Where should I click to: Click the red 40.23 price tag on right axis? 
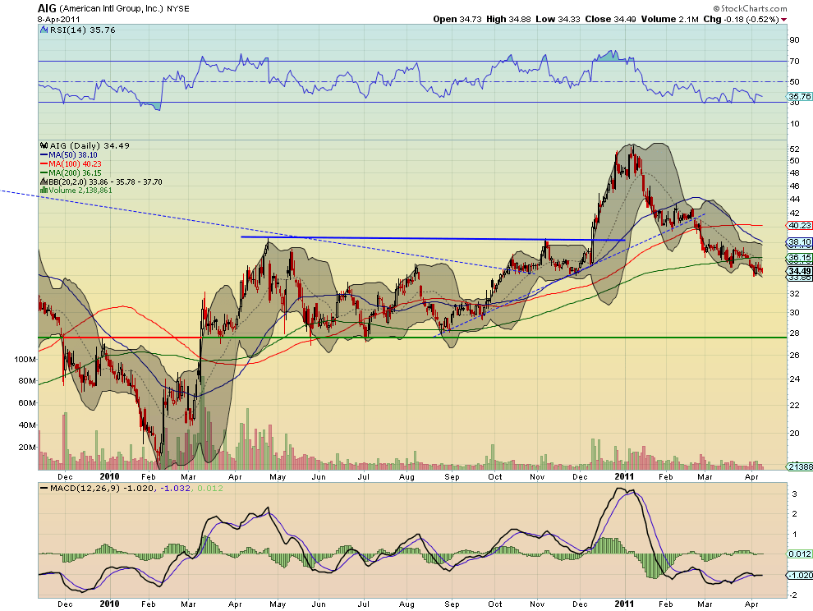click(800, 225)
